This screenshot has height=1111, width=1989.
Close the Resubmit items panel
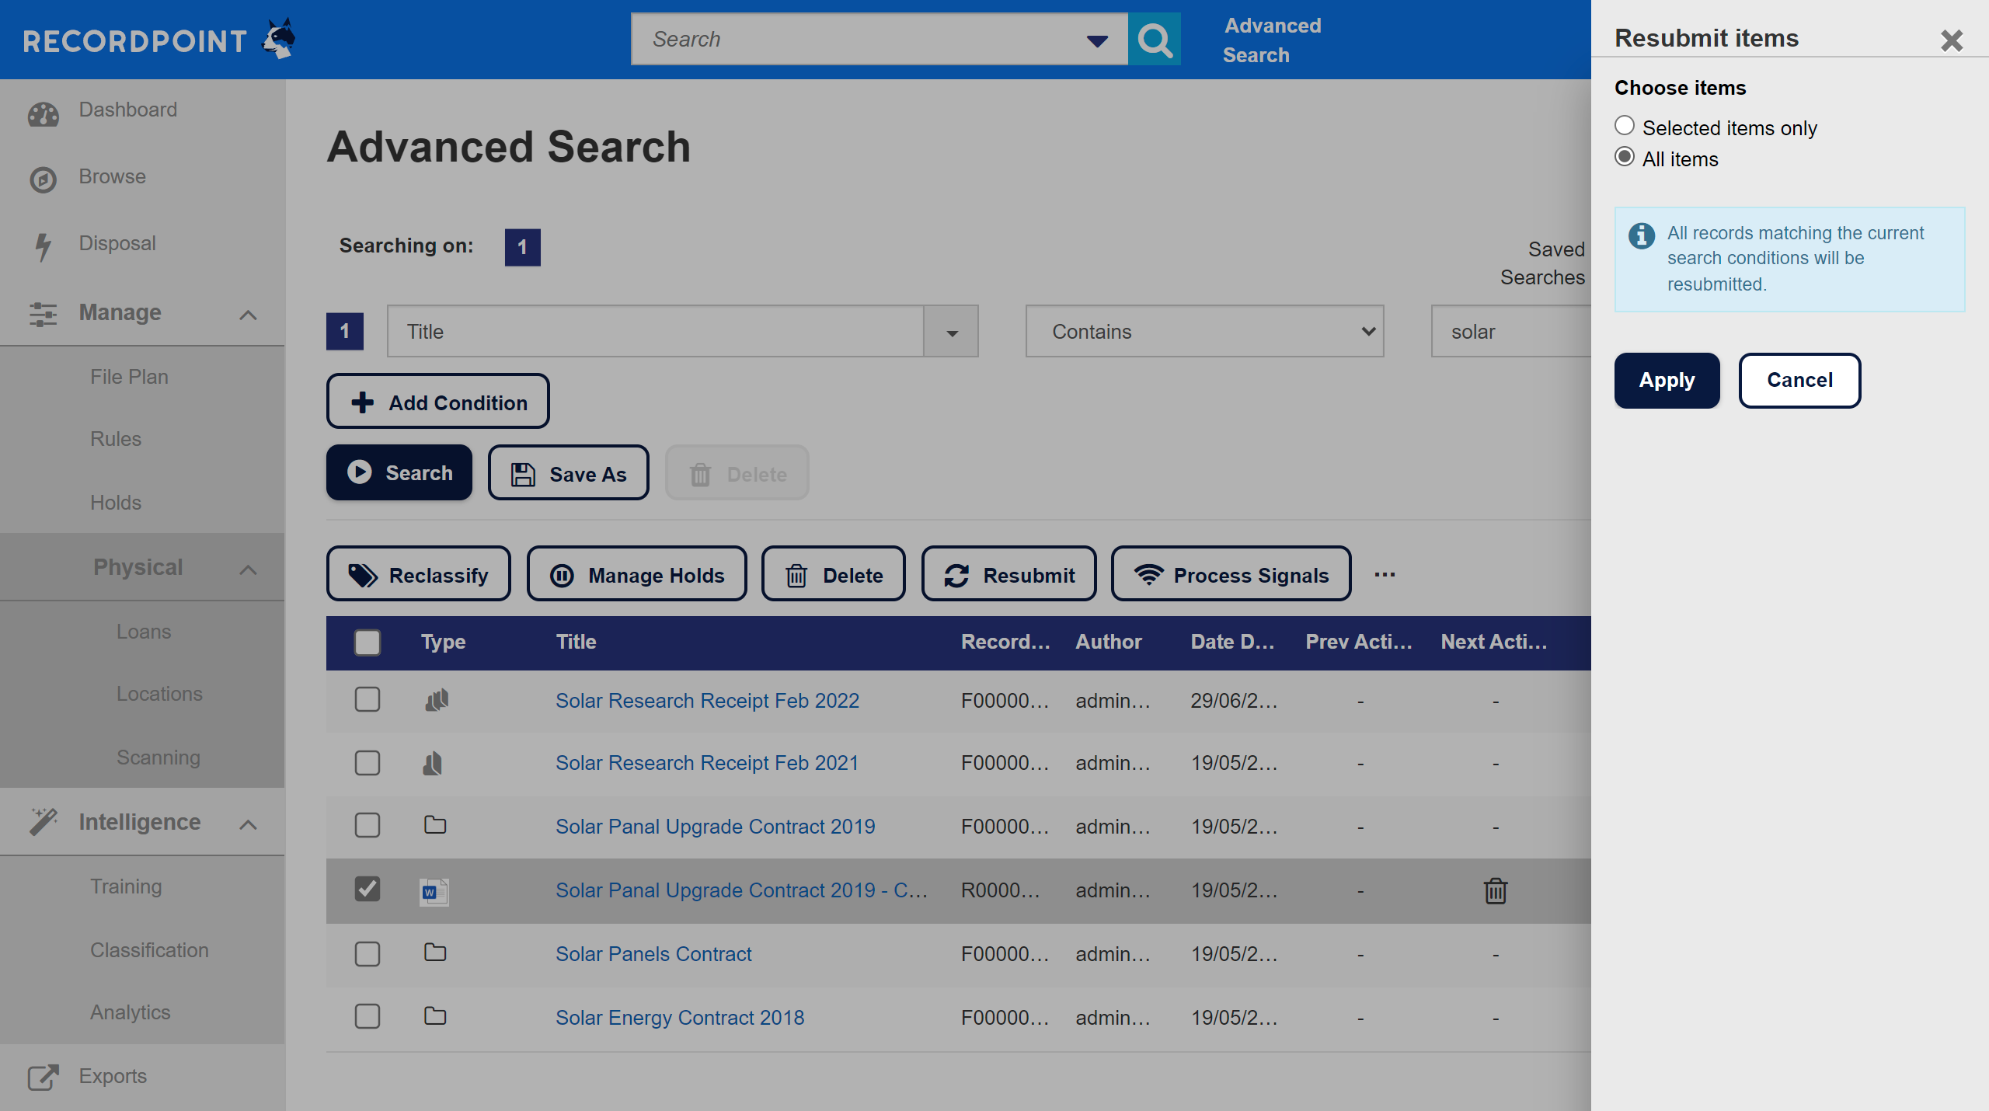pyautogui.click(x=1952, y=40)
